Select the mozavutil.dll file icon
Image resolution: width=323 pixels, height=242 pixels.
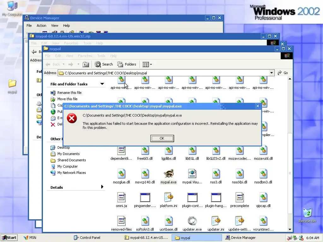pos(263,150)
